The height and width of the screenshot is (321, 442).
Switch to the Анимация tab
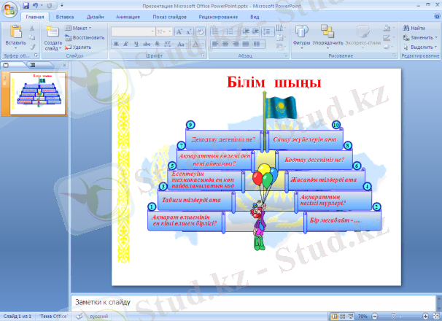[128, 15]
